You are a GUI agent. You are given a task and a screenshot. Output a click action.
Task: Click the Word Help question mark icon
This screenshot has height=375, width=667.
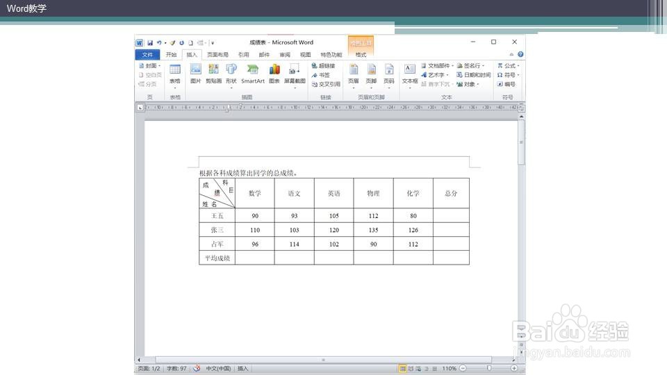(x=520, y=54)
